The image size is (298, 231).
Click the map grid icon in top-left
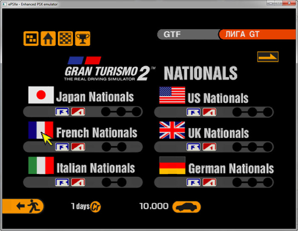(x=31, y=39)
